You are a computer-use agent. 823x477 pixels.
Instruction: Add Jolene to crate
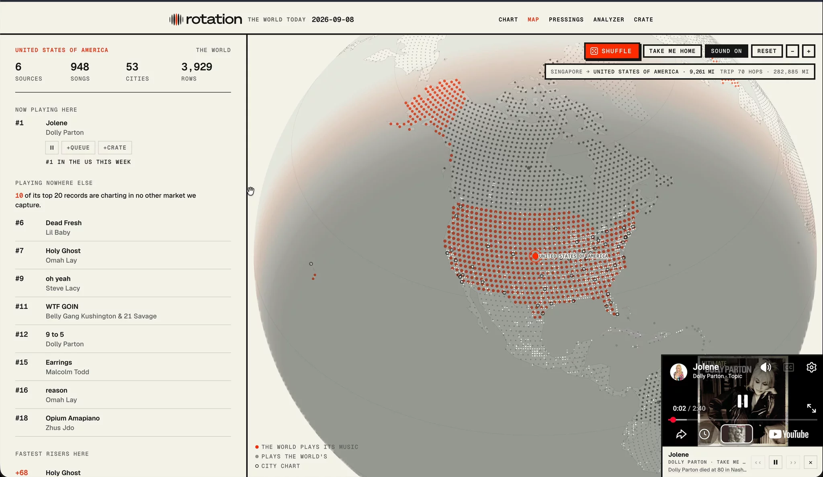[115, 148]
